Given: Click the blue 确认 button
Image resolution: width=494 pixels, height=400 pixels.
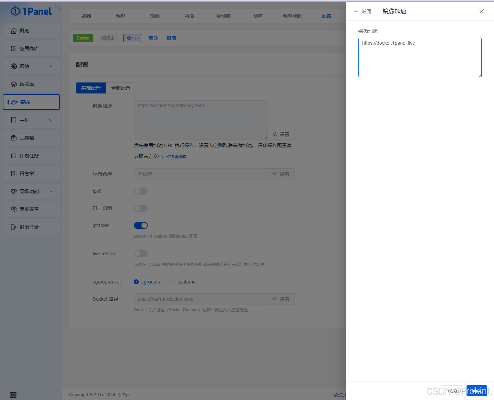Looking at the screenshot, I should pyautogui.click(x=477, y=391).
